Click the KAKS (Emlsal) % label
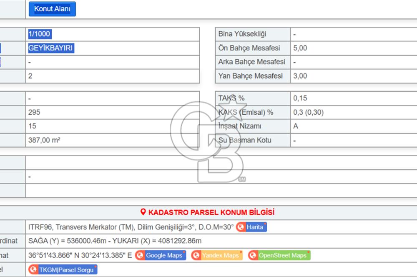The width and height of the screenshot is (417, 277). 246,112
